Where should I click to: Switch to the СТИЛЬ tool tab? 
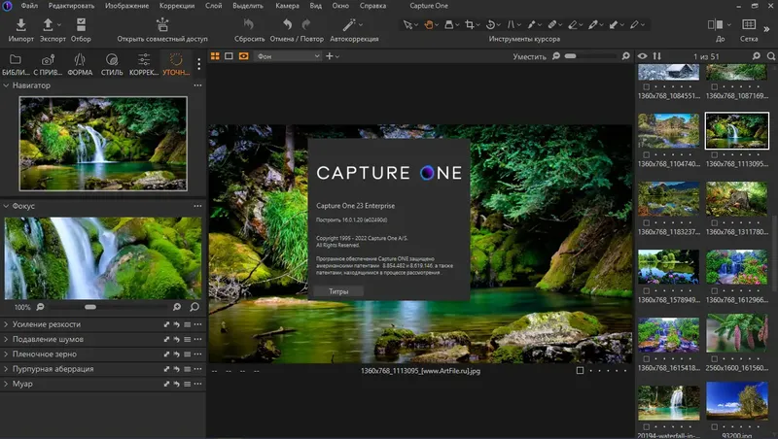(x=110, y=64)
